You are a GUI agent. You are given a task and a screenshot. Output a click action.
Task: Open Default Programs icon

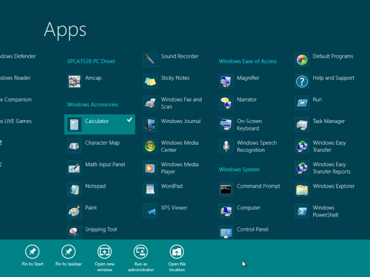[x=302, y=59]
